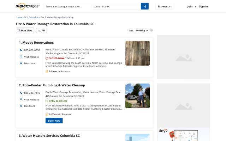Open the Columbia breadcrumb link
This screenshot has width=226, height=141.
[x=34, y=17]
